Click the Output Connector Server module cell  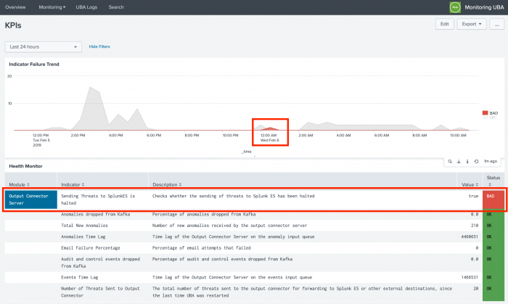[30, 200]
